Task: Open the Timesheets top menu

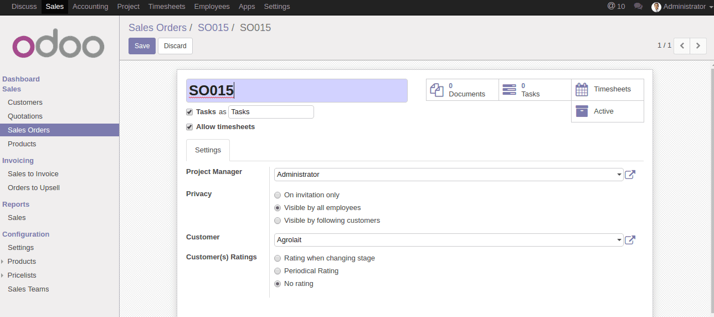Action: 167,7
